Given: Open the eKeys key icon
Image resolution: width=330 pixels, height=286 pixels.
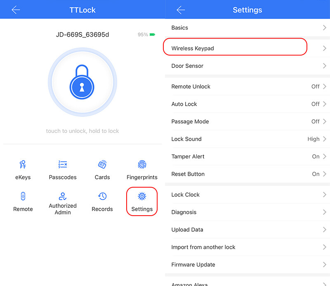Looking at the screenshot, I should 23,165.
